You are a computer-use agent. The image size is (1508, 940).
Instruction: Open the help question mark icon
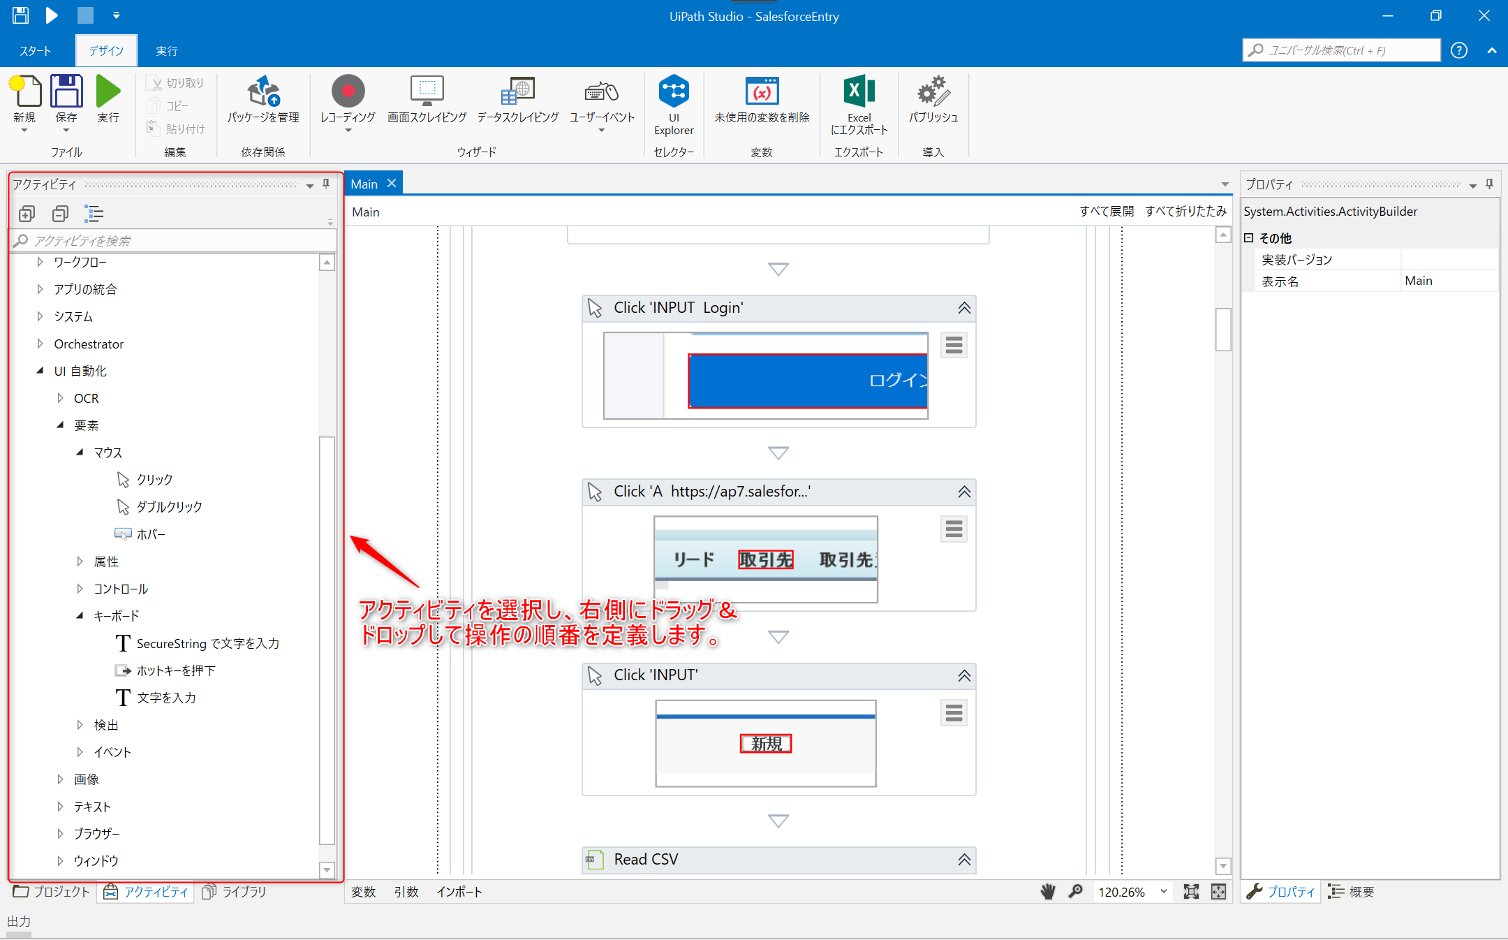coord(1459,50)
